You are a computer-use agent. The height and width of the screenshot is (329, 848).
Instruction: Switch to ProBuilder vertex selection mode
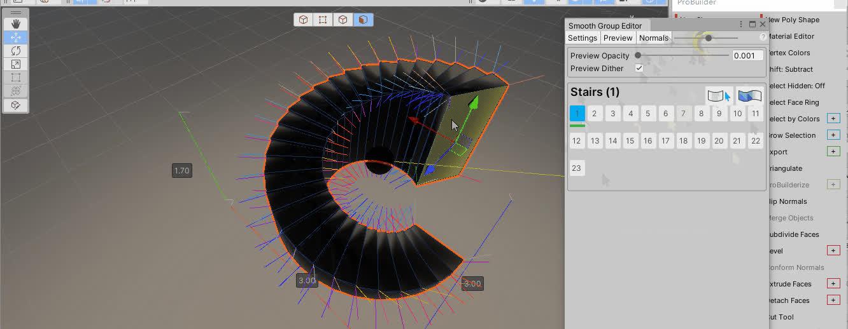(x=323, y=20)
